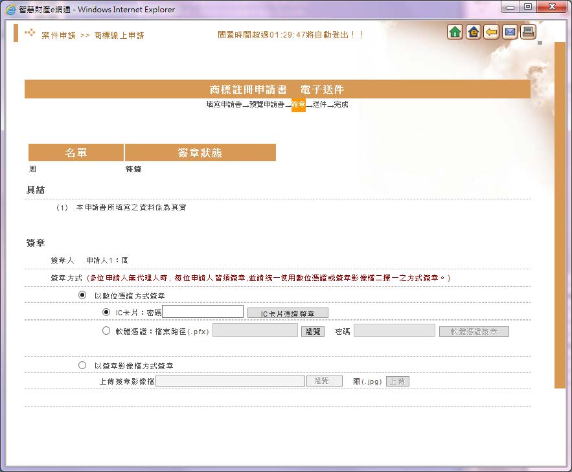Click 瀏覽... next to signature image field

point(324,381)
